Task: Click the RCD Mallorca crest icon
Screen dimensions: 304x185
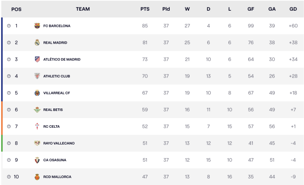Action: click(x=37, y=177)
